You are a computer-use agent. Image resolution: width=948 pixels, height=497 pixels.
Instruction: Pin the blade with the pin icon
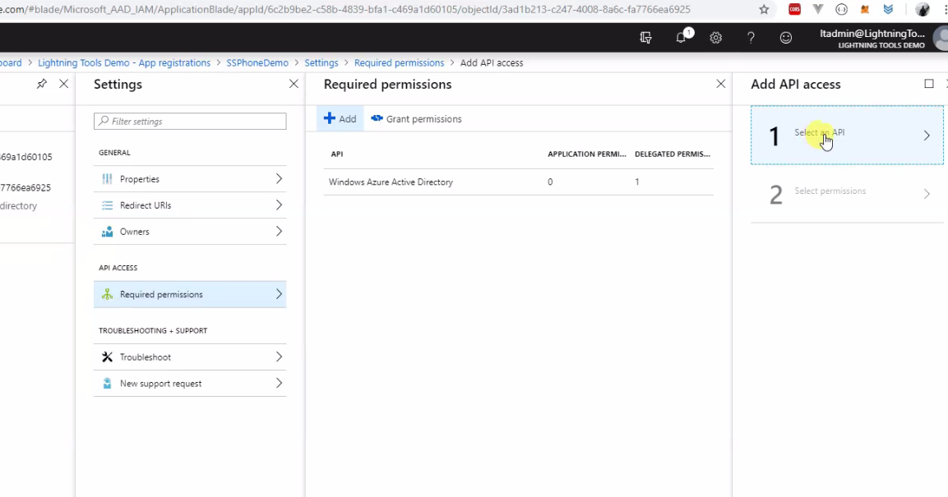pos(41,84)
